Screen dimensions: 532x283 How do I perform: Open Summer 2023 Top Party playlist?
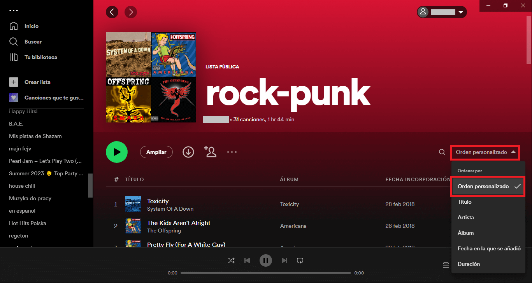(46, 173)
